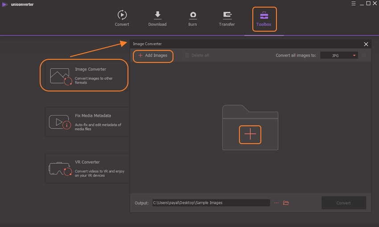Open the Convert tab
This screenshot has height=227, width=379.
(122, 18)
